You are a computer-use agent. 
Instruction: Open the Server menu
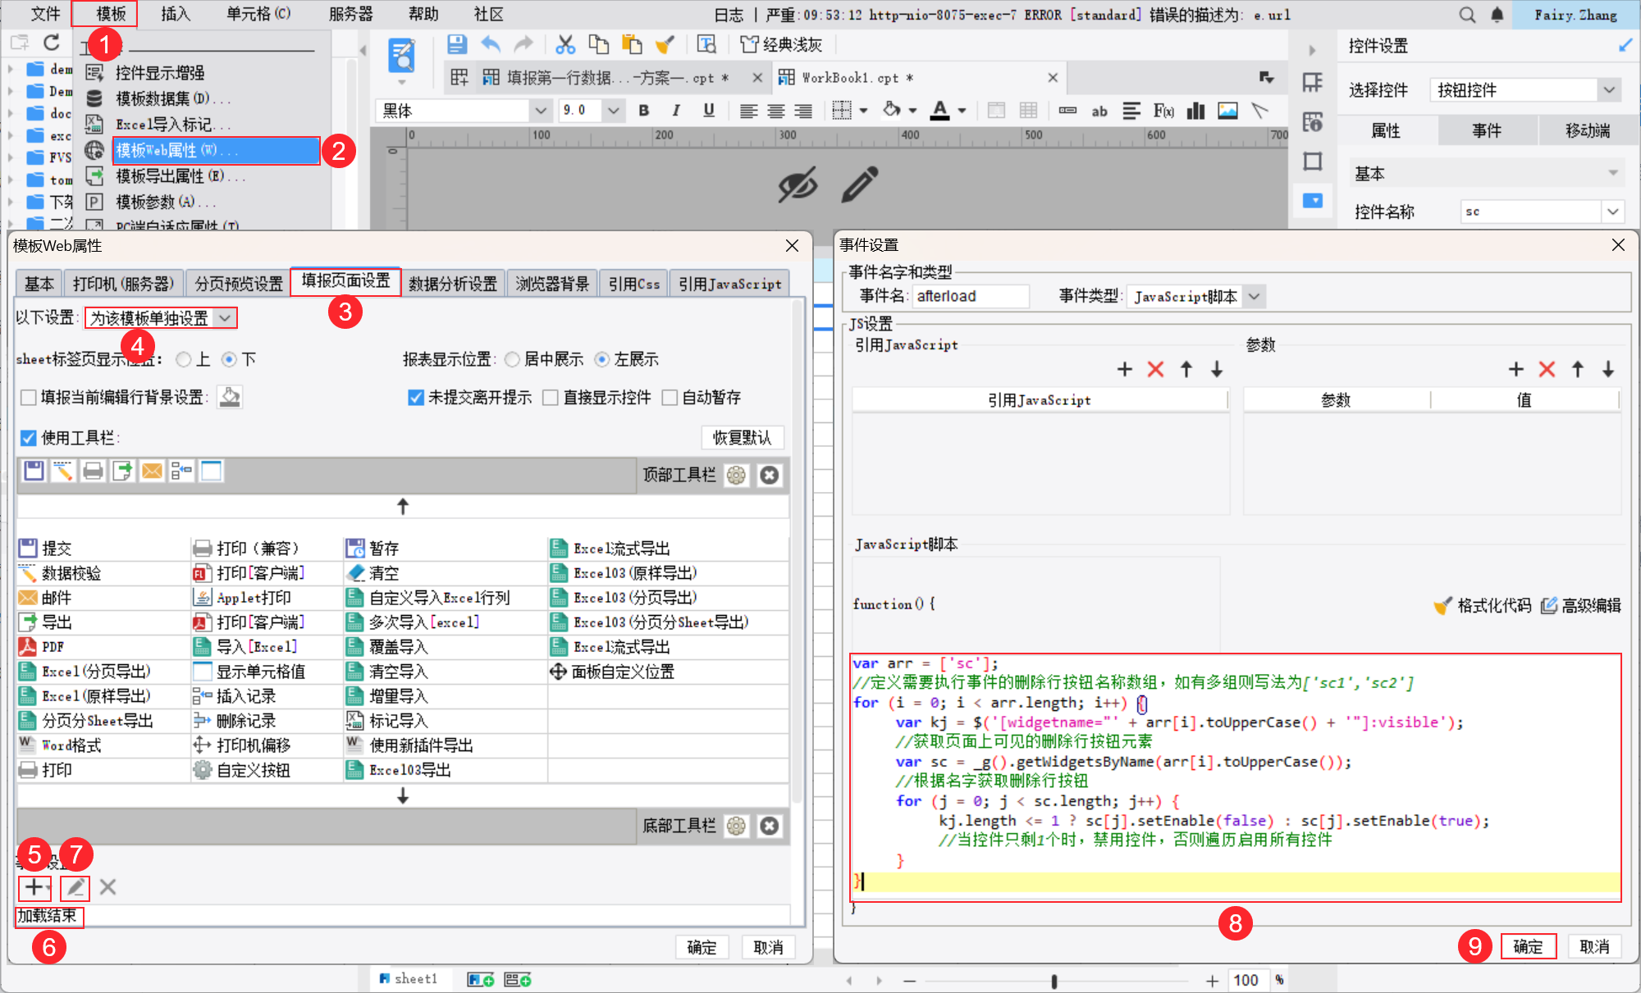(x=351, y=14)
